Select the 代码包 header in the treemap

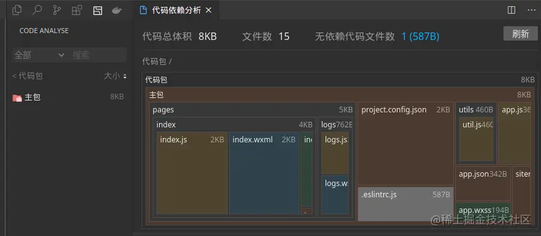coord(340,80)
